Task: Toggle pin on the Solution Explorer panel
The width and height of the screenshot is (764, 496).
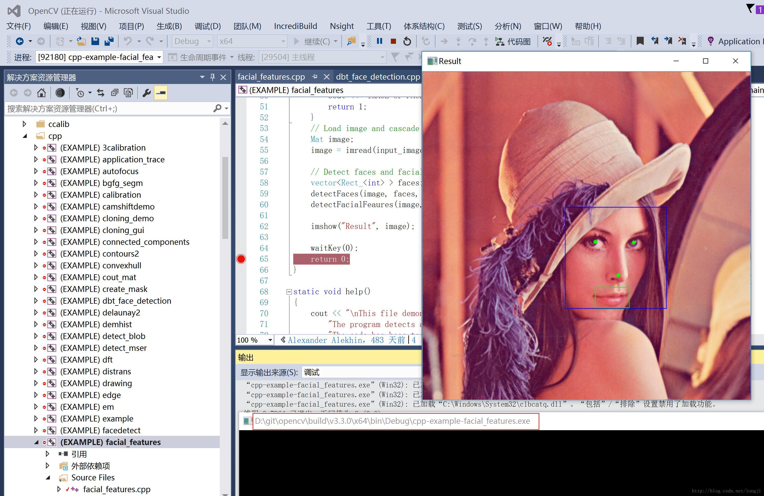Action: coord(212,77)
